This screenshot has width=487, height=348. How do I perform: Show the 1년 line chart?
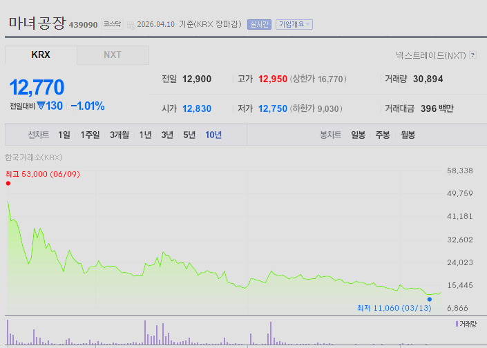click(145, 135)
